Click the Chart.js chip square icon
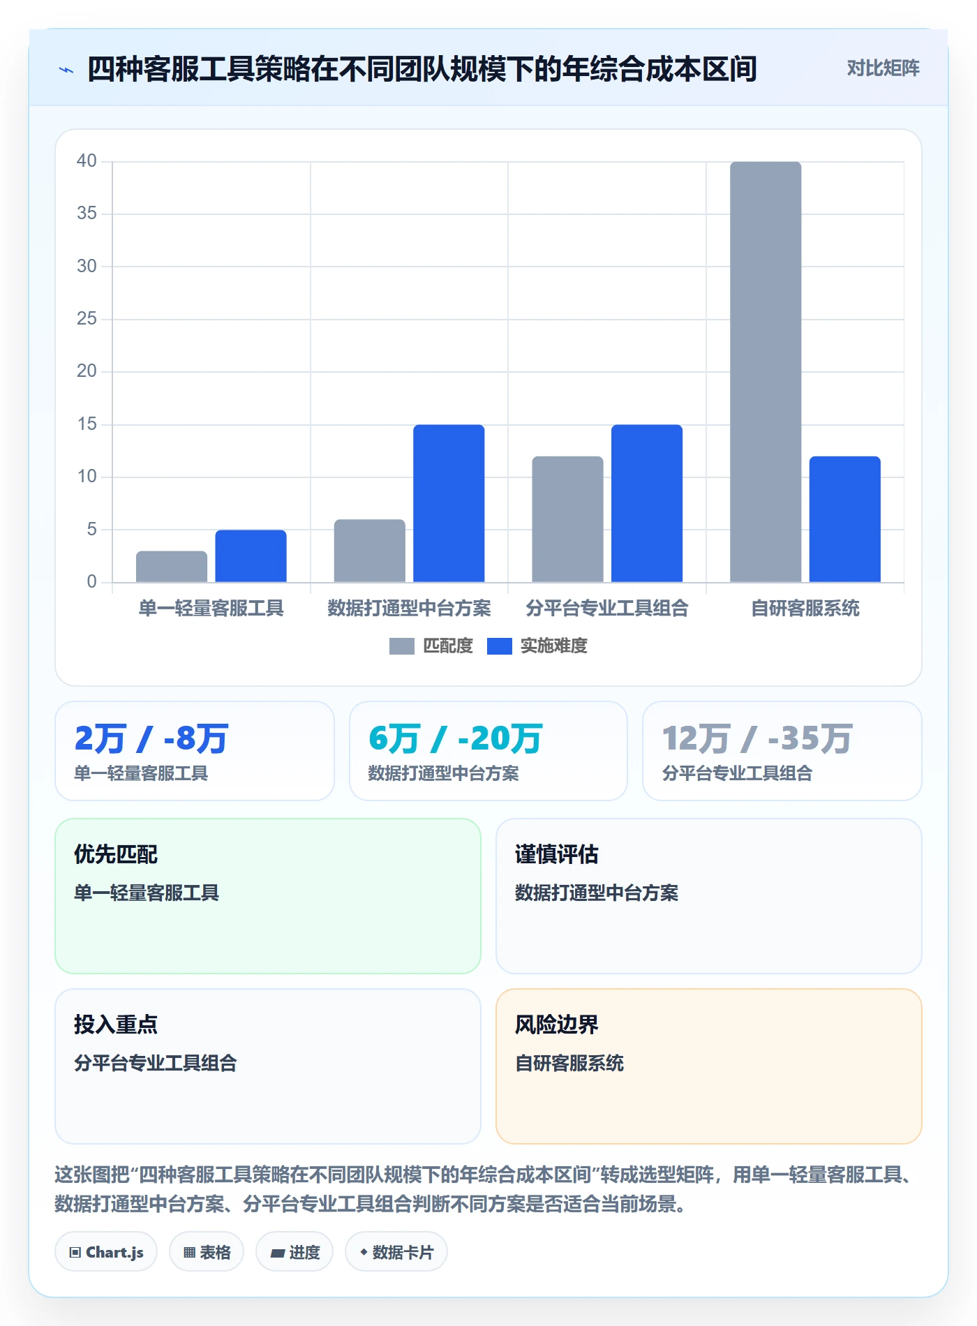 pos(75,1253)
